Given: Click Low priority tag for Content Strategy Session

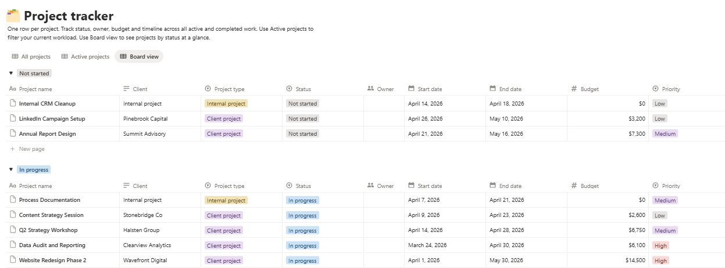Looking at the screenshot, I should click(659, 215).
